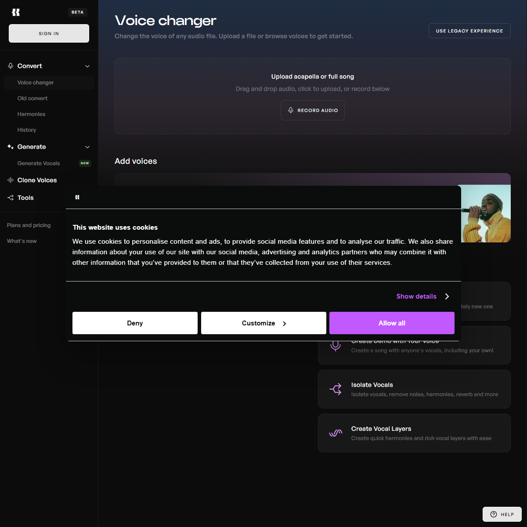This screenshot has height=527, width=527.
Task: Collapse the Generate section chevron
Action: point(87,147)
